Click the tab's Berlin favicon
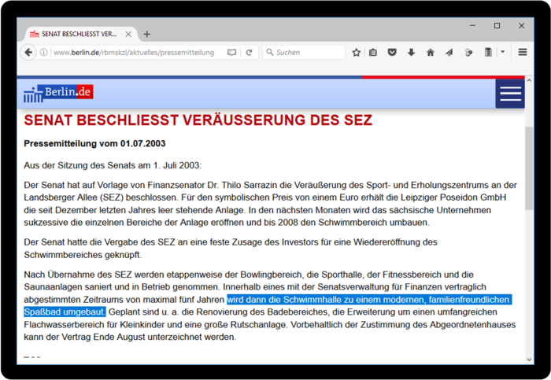Image resolution: width=551 pixels, height=380 pixels. tap(35, 34)
